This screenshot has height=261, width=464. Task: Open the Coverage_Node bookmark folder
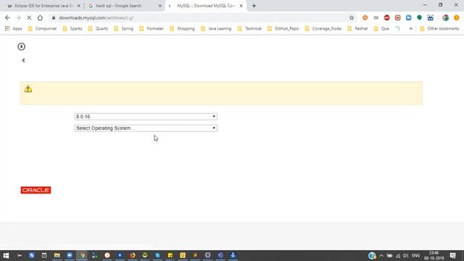tap(323, 28)
